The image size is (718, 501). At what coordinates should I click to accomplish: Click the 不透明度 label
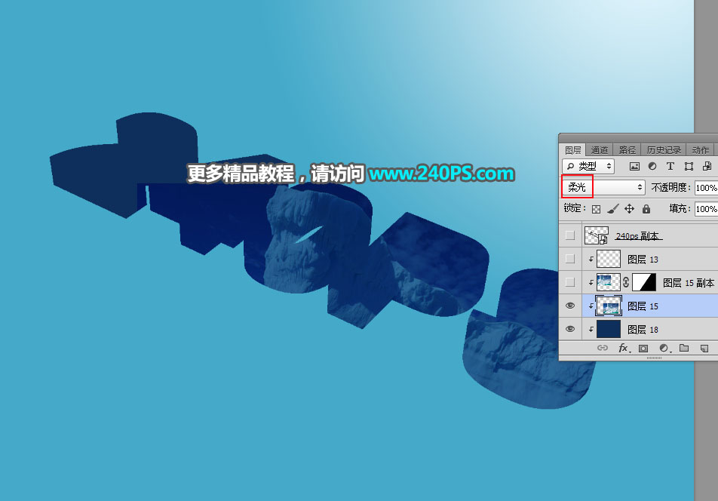click(x=670, y=187)
